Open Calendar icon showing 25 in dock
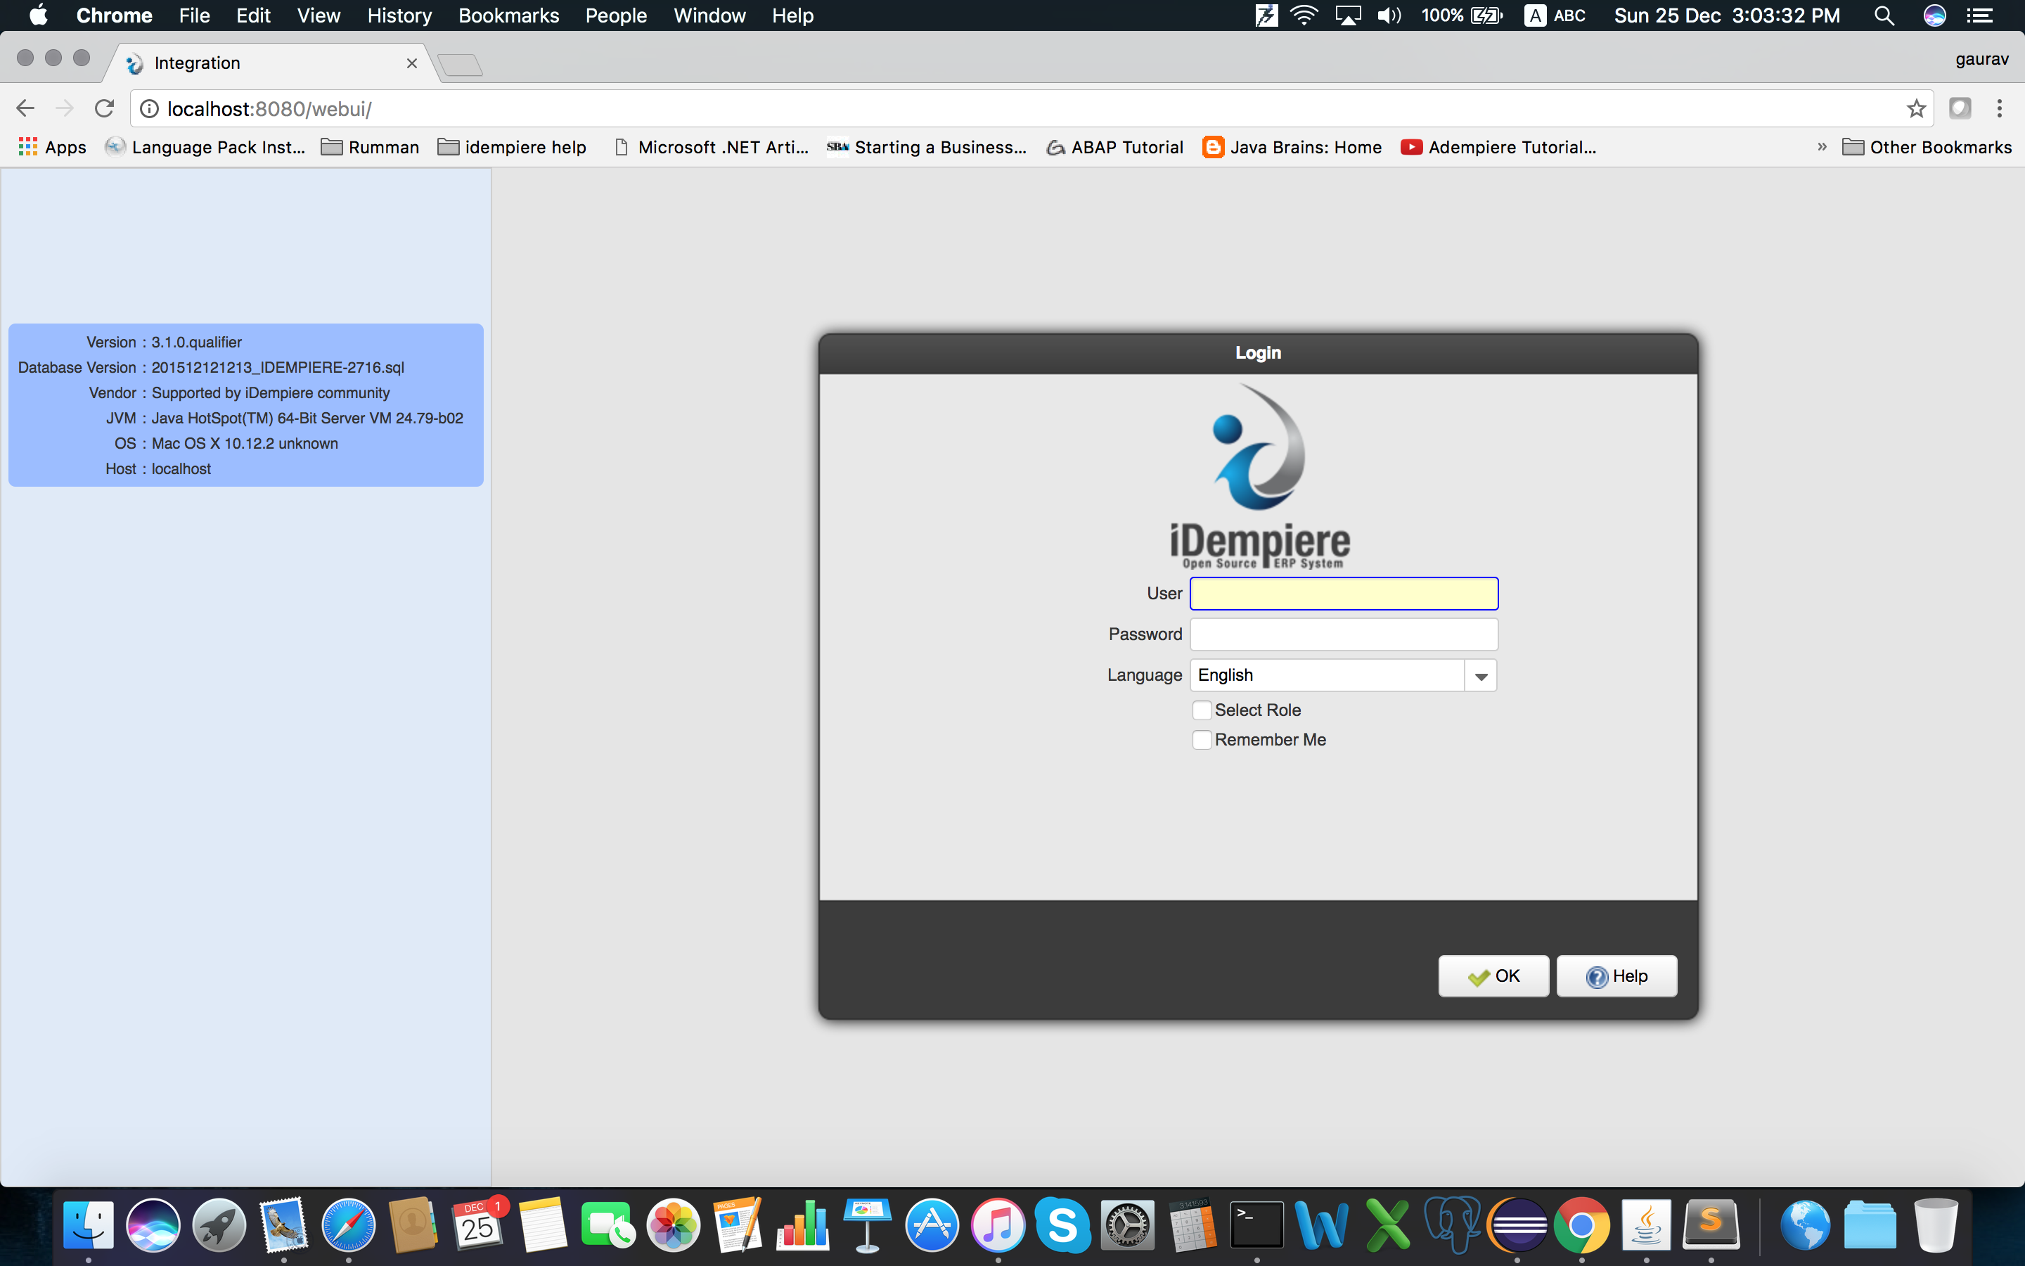Image resolution: width=2025 pixels, height=1266 pixels. 478,1225
